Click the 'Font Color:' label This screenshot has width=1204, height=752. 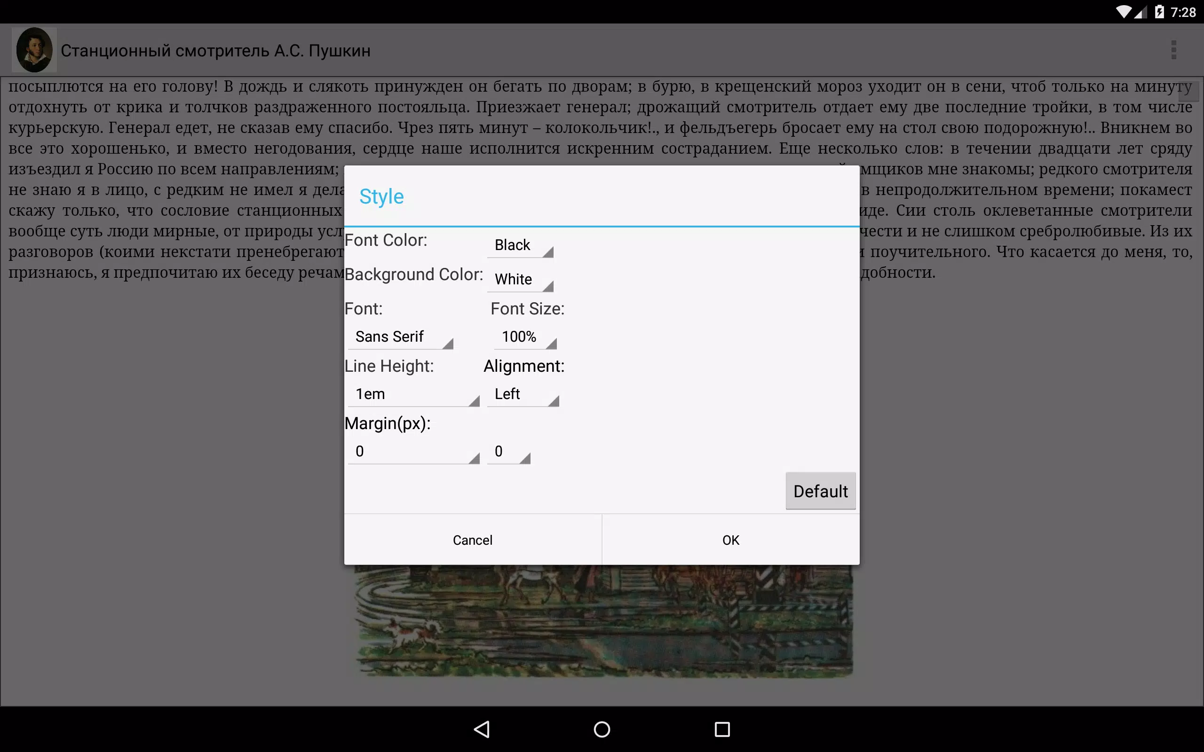tap(386, 240)
